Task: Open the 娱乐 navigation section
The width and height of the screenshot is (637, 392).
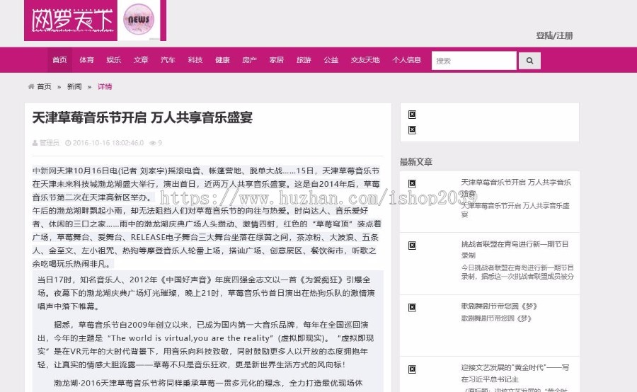Action: pos(114,59)
